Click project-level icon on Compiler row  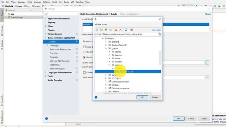click(x=77, y=53)
